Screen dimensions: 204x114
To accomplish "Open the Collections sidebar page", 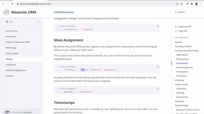I will (x=11, y=65).
